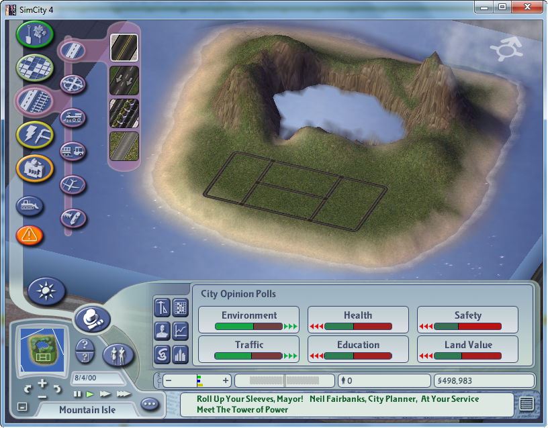This screenshot has height=428, width=548.
Task: Click the Mayor Rating bar
Action: pos(285,380)
